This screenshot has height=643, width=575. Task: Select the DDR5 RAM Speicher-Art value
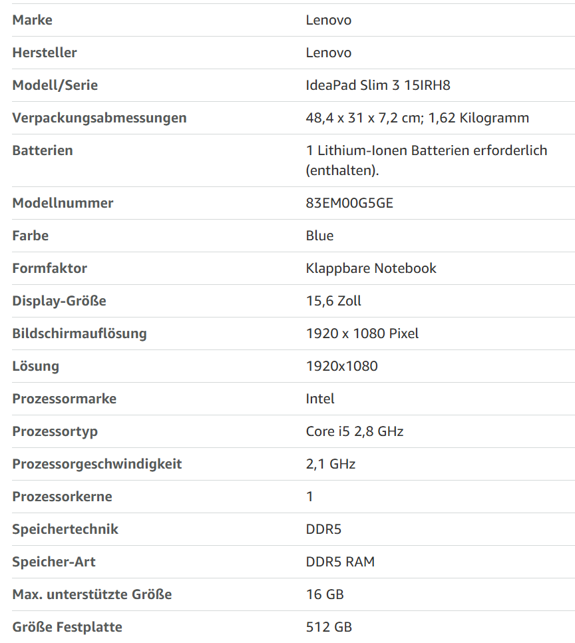click(340, 562)
